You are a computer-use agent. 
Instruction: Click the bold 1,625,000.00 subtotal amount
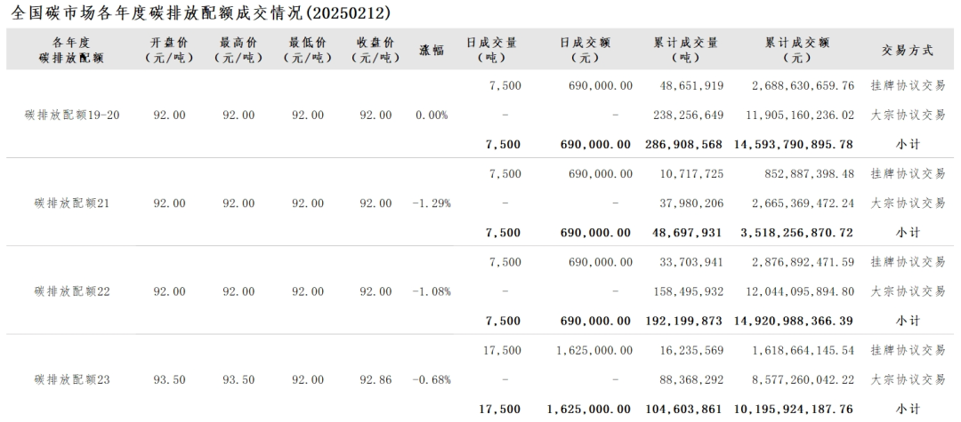[589, 409]
